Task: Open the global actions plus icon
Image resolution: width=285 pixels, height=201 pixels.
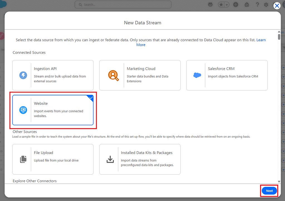Action: (235, 4)
